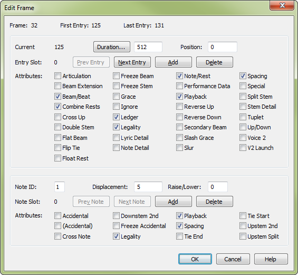Select the Raise/Lower input box
Screen dimensions: 298x275
click(218, 187)
